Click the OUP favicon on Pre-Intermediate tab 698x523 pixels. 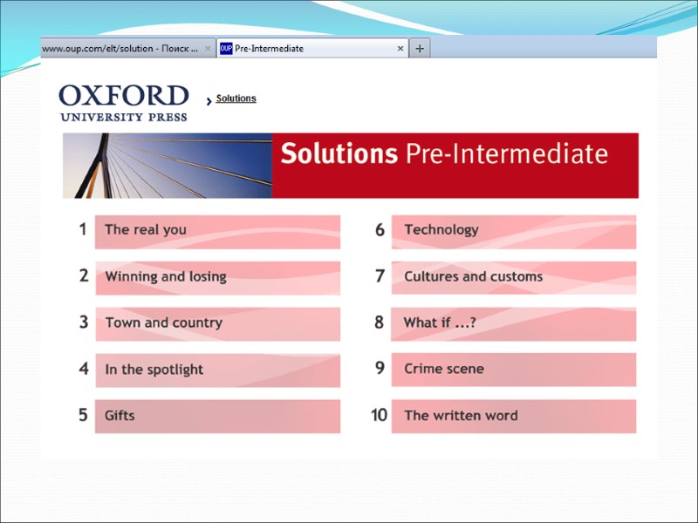click(x=226, y=49)
